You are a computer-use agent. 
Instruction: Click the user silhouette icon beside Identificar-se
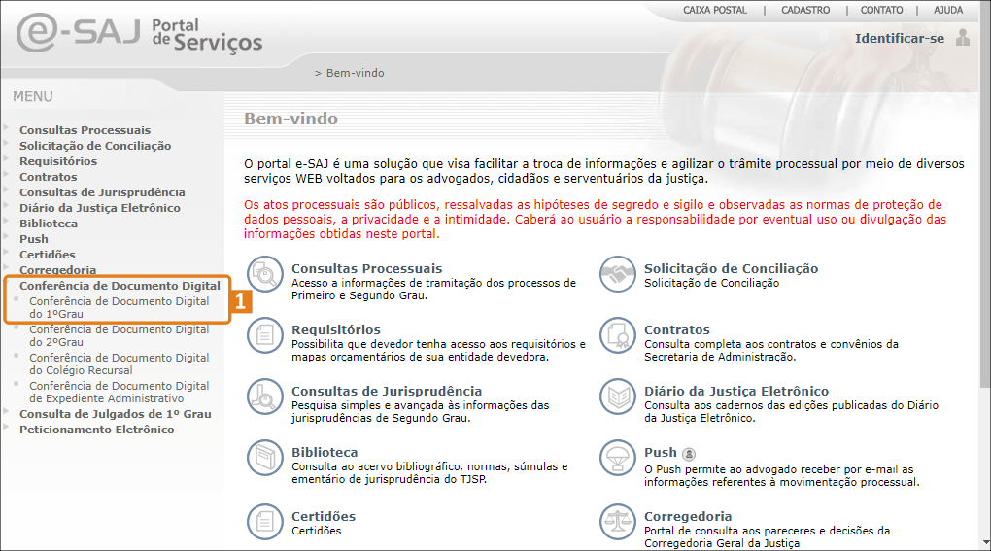click(x=963, y=37)
